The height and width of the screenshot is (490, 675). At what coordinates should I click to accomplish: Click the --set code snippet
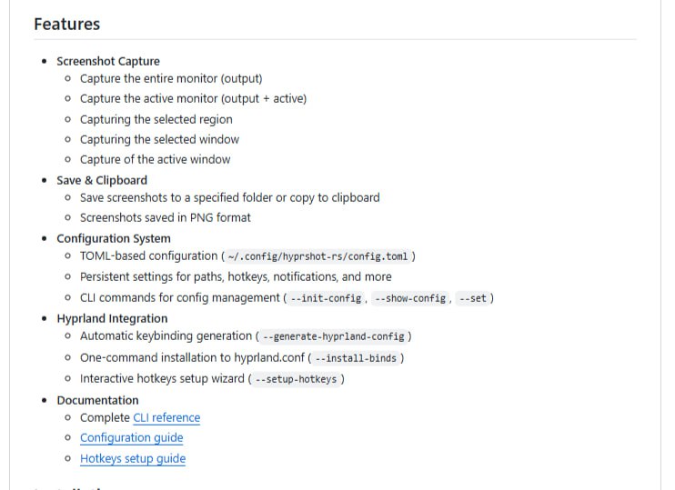[472, 298]
